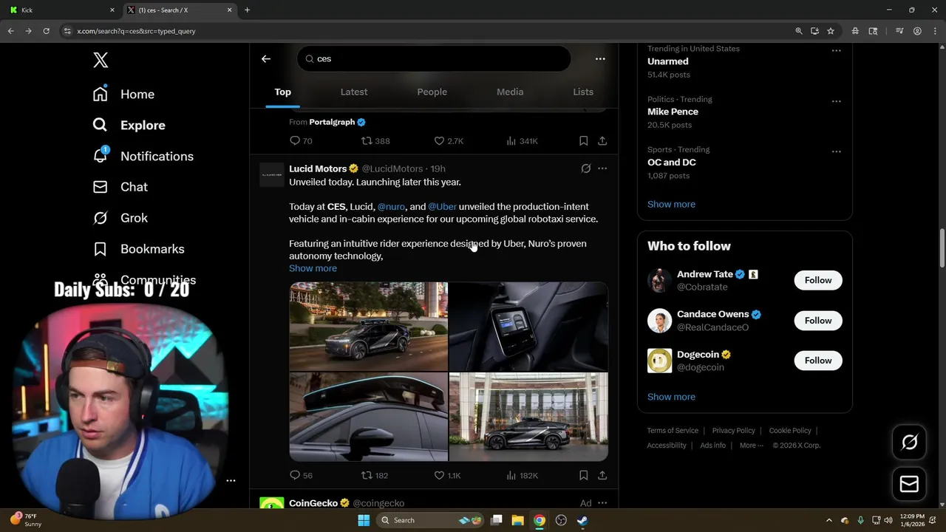
Task: View analytics of Lucid post 182K
Action: [522, 475]
